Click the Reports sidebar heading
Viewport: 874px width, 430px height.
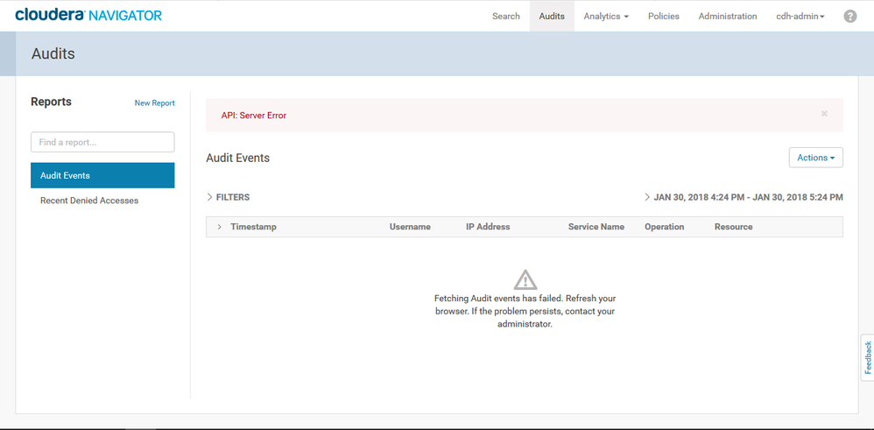51,102
